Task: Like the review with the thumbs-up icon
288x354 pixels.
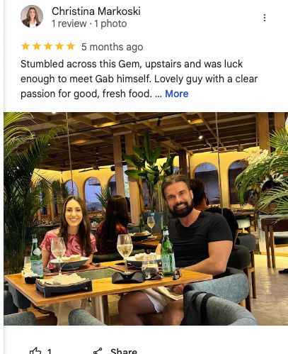Action: click(35, 351)
